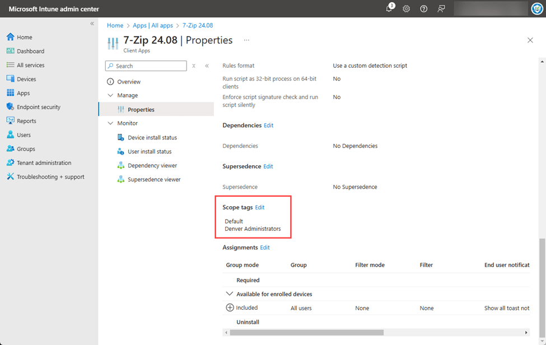Open the notifications bell icon

point(389,9)
